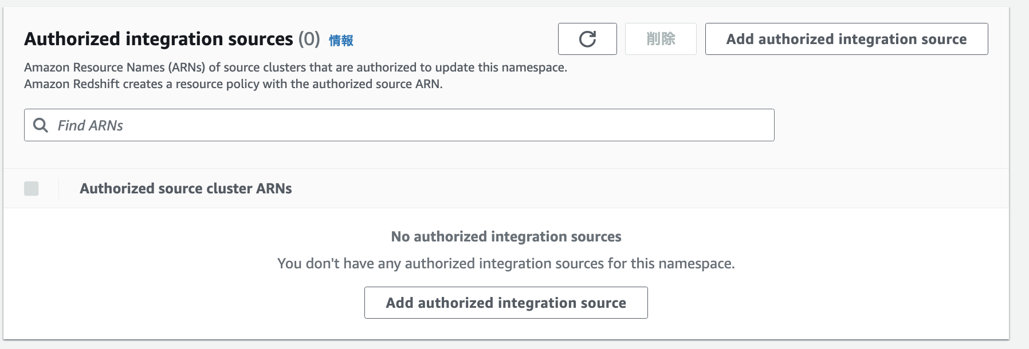
Task: Click the line about Amazon Redshift creating a resource policy
Action: 233,84
